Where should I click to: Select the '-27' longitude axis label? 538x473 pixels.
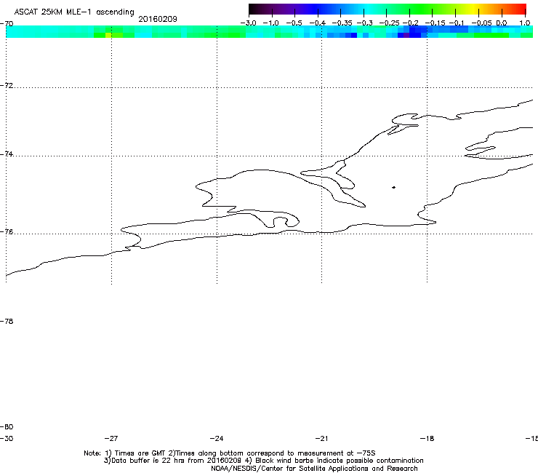[x=111, y=438]
